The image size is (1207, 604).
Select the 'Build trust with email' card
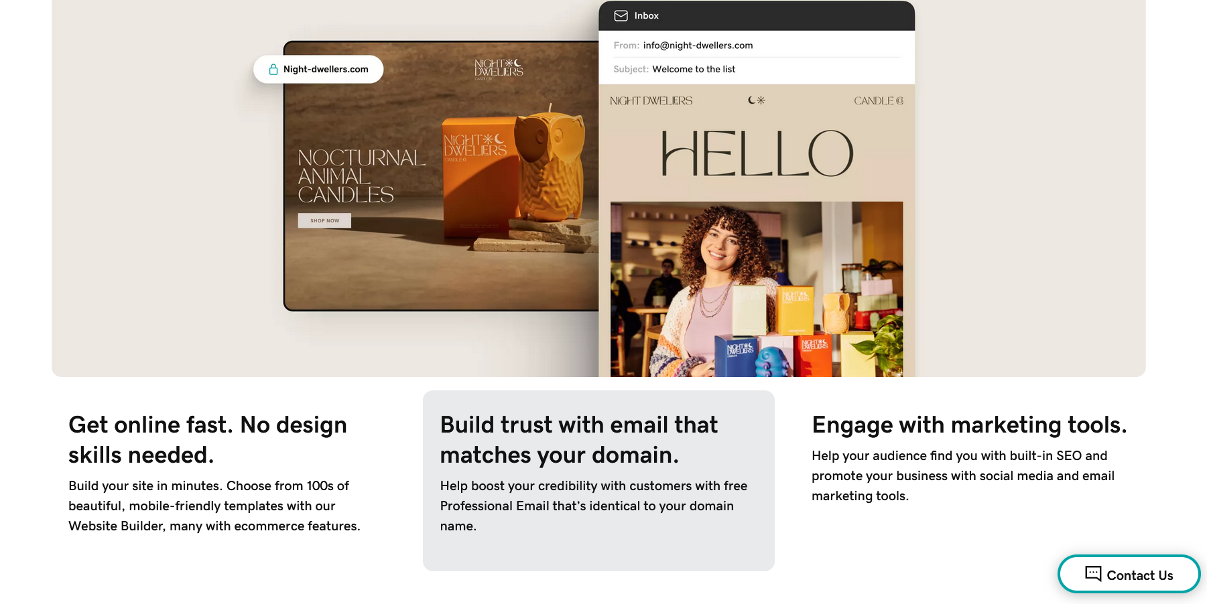(x=598, y=481)
